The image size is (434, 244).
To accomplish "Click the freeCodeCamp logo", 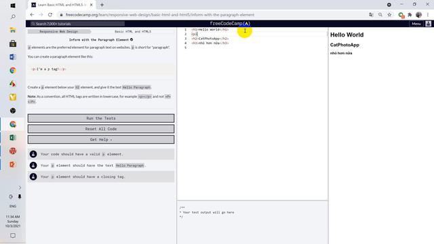I will click(230, 24).
